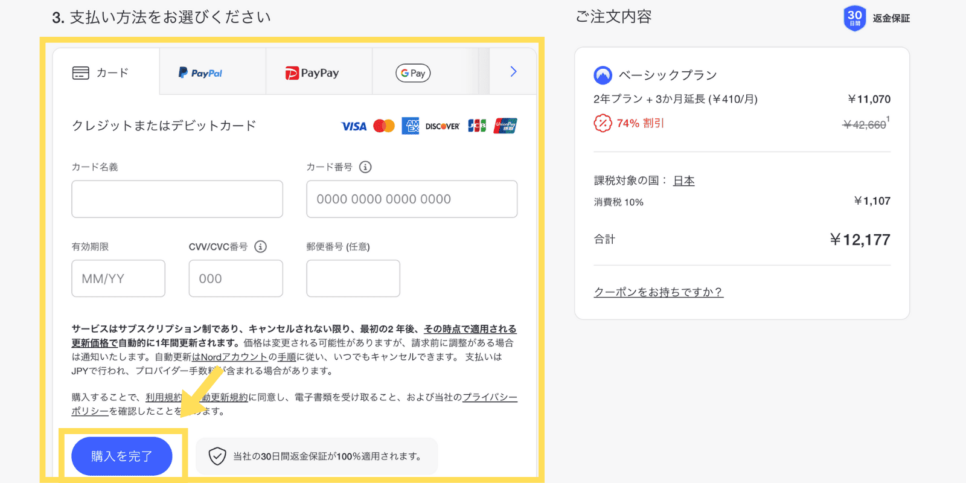This screenshot has height=483, width=966.
Task: Click the 購入を完了 button
Action: (x=122, y=456)
